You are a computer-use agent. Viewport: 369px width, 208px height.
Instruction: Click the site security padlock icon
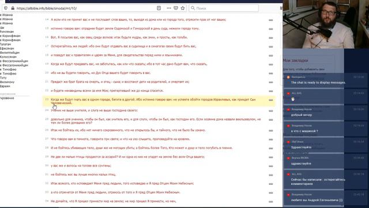[13, 8]
